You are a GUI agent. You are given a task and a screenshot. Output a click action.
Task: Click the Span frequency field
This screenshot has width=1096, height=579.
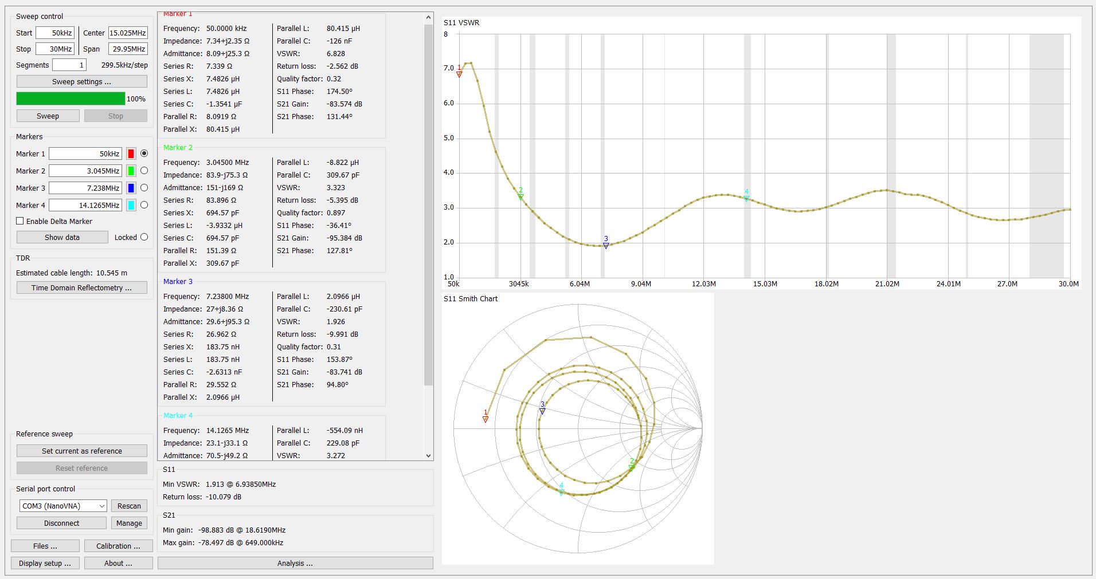128,49
